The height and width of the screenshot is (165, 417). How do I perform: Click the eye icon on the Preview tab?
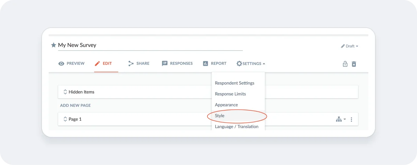tap(61, 64)
